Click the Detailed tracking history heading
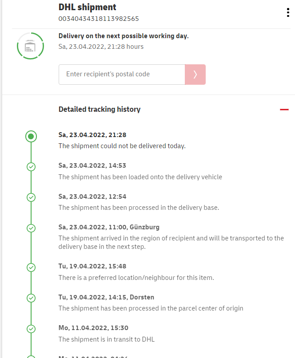Viewport: 295px width, 358px height. click(x=100, y=109)
